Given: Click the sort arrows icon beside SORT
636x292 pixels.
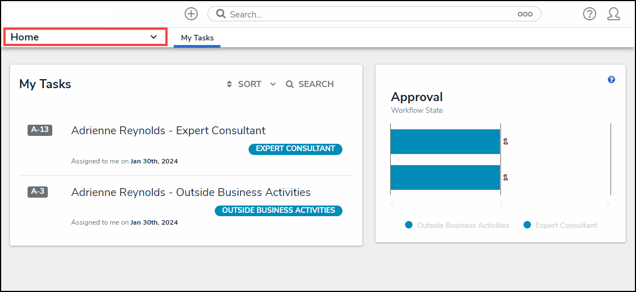Looking at the screenshot, I should click(229, 84).
